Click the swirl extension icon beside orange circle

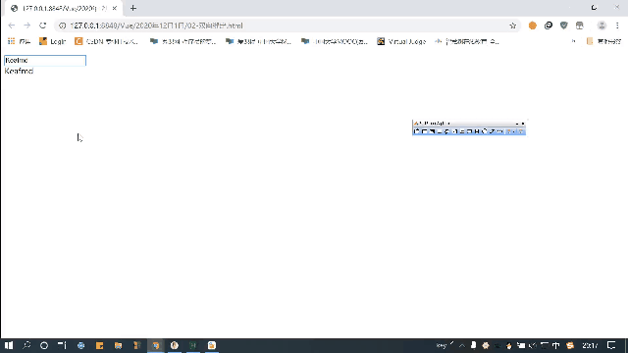point(549,25)
